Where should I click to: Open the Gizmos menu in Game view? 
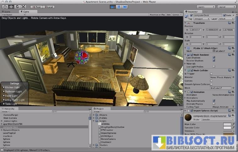pyautogui.click(x=177, y=14)
